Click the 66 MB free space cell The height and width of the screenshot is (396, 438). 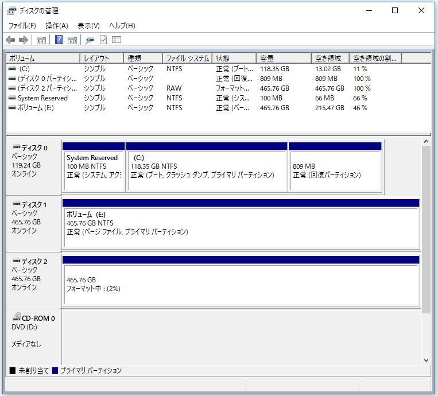tap(324, 98)
